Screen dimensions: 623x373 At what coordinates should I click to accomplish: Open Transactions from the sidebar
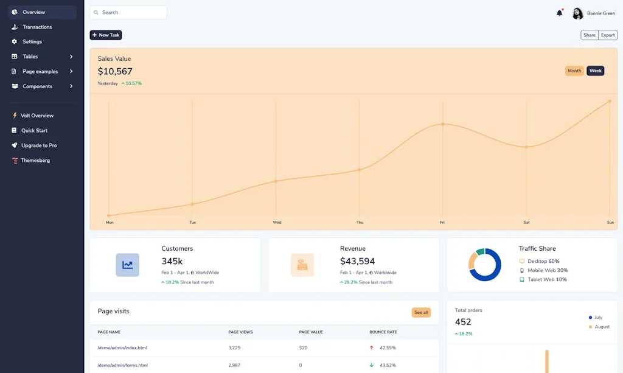click(37, 27)
